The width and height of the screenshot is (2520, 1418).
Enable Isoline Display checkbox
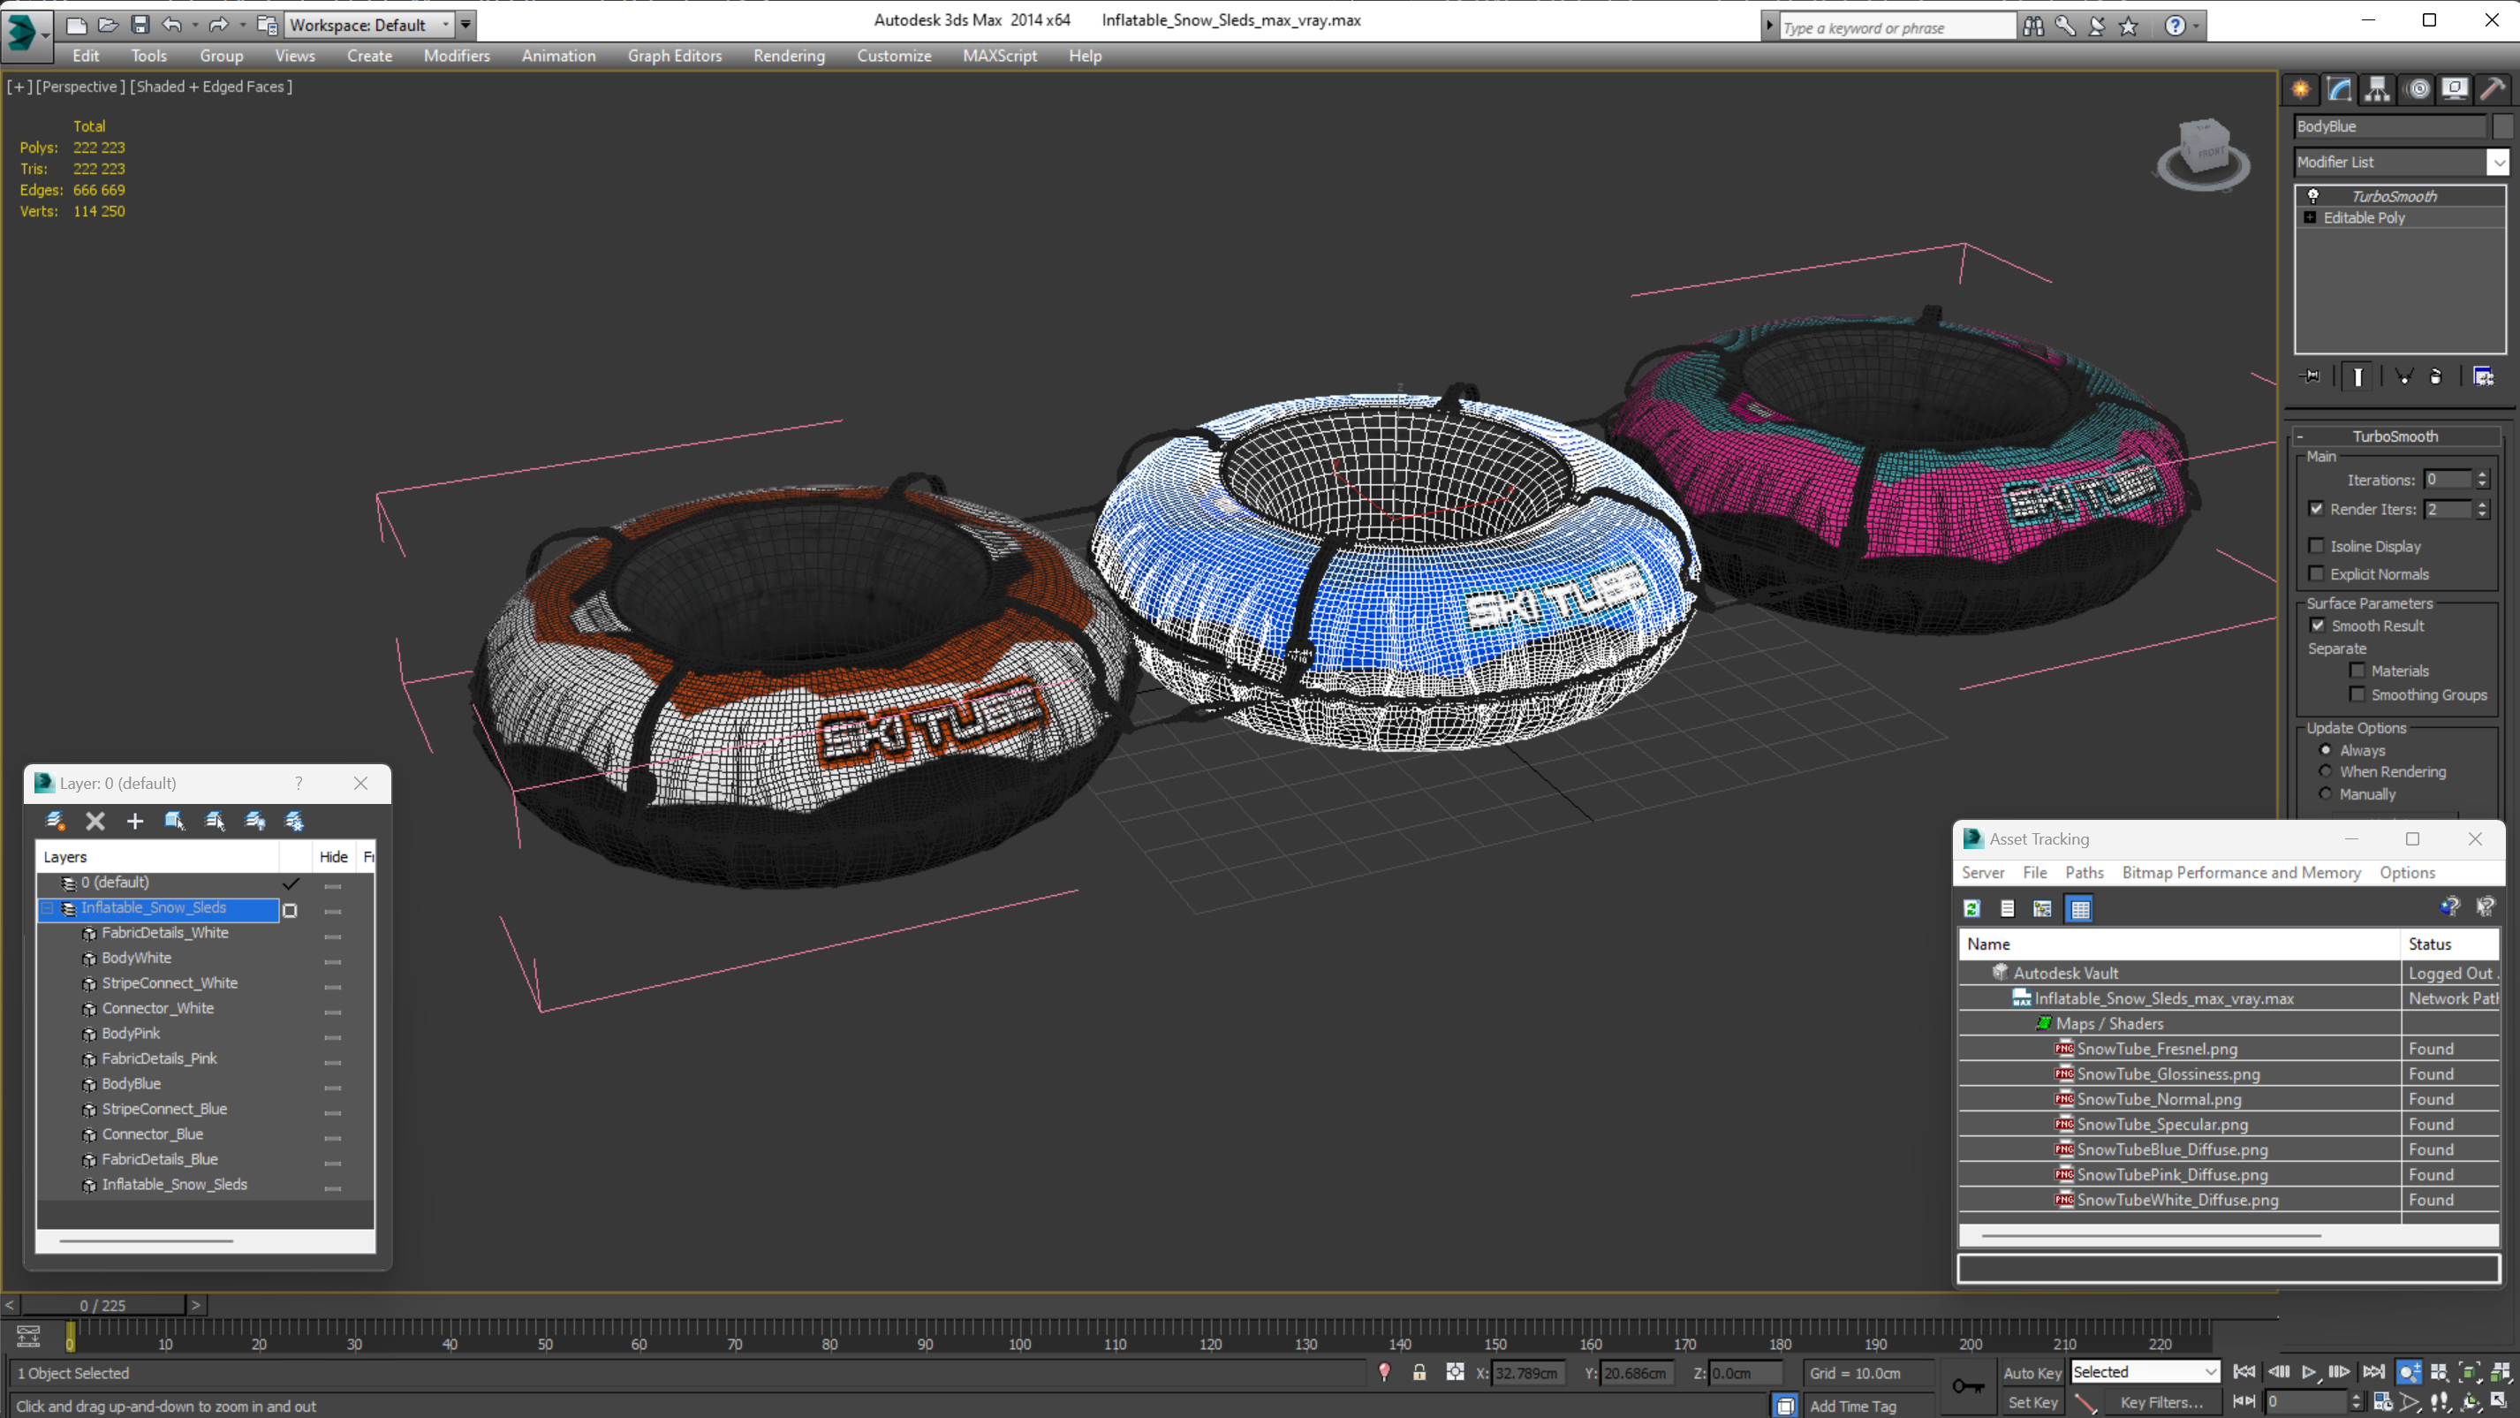tap(2316, 546)
